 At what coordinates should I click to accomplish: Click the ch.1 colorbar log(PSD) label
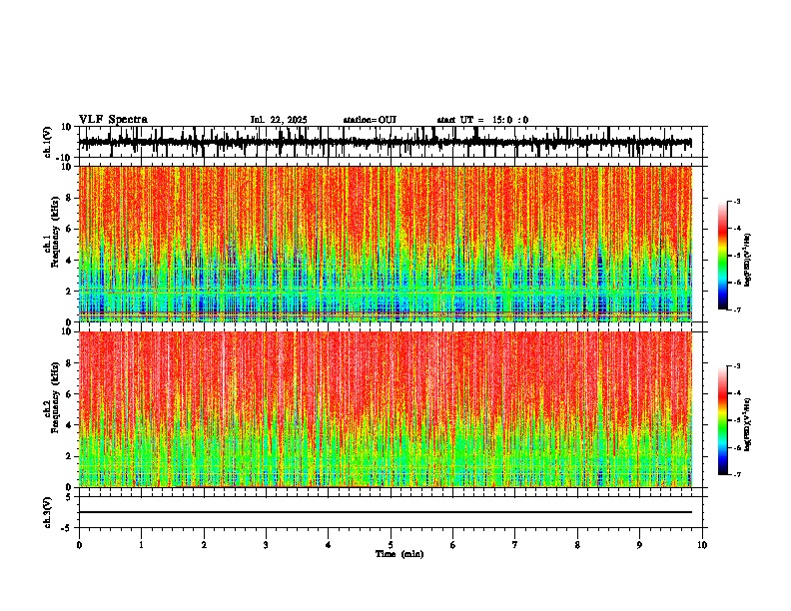click(748, 261)
